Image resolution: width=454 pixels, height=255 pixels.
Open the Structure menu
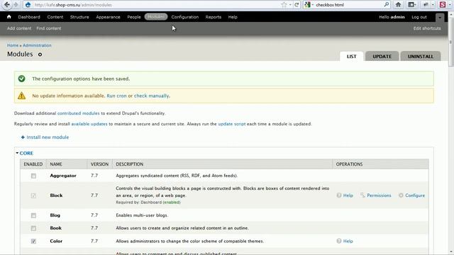(79, 17)
